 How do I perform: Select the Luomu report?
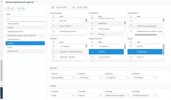tap(25, 43)
